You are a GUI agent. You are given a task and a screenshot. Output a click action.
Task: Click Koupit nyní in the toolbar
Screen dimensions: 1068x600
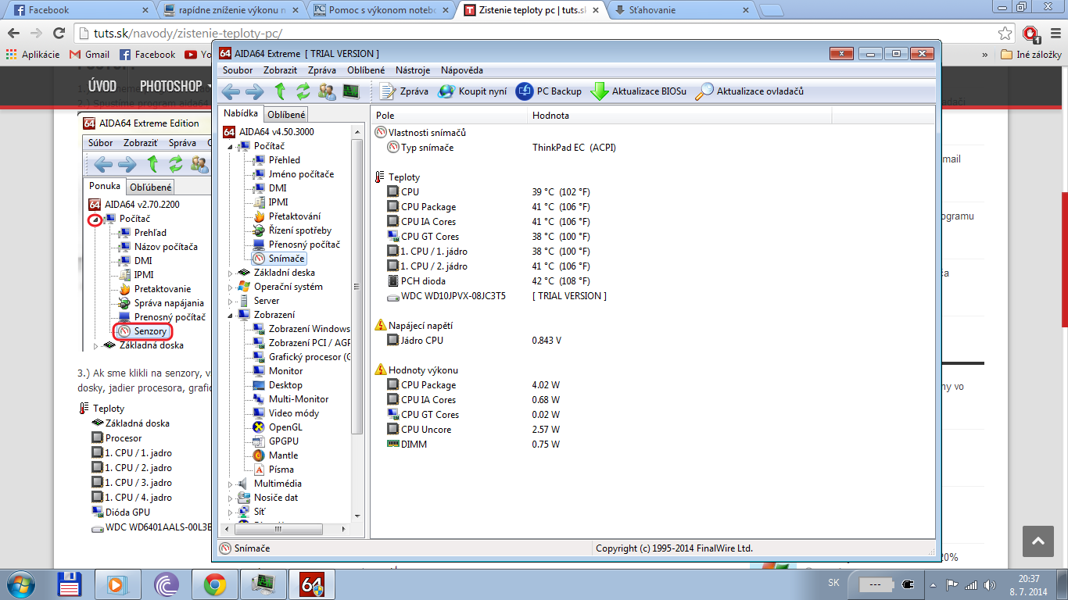pyautogui.click(x=472, y=91)
